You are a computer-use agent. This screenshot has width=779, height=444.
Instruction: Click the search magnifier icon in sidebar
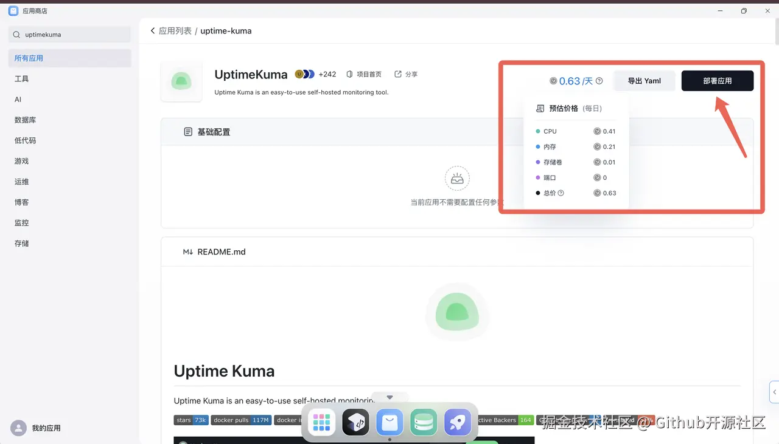point(16,35)
